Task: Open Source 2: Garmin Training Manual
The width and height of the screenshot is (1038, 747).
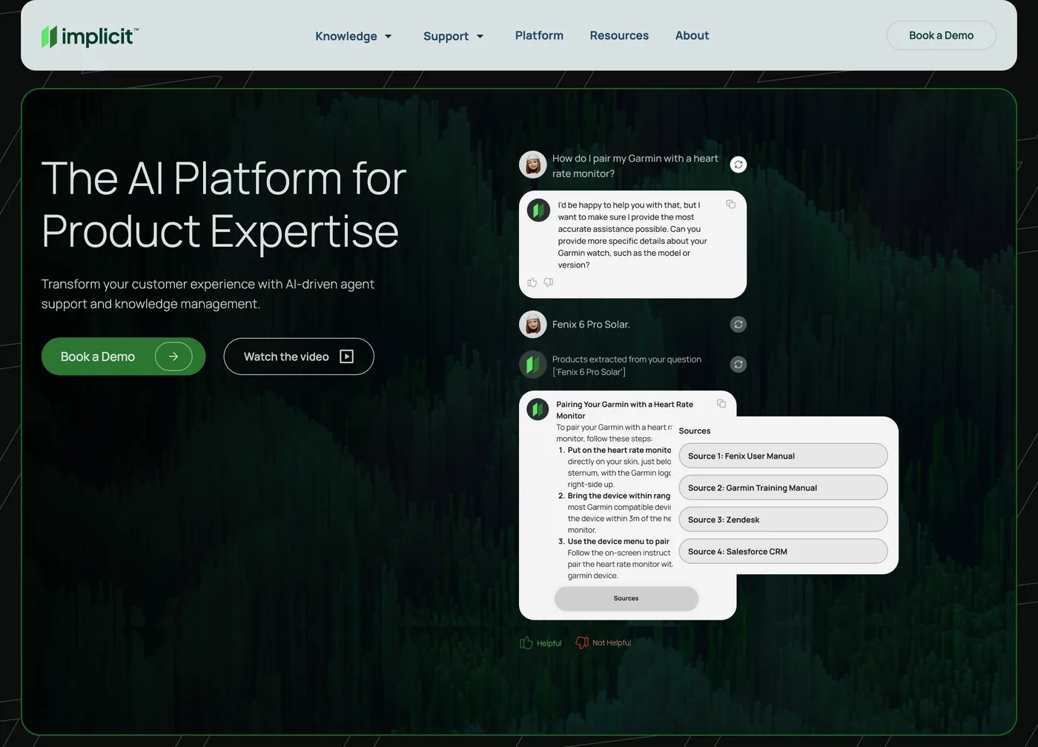Action: point(783,488)
